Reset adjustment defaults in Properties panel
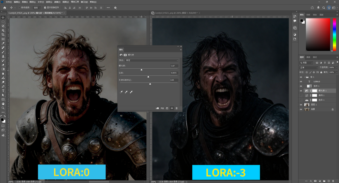This screenshot has height=183, width=339. point(167,108)
